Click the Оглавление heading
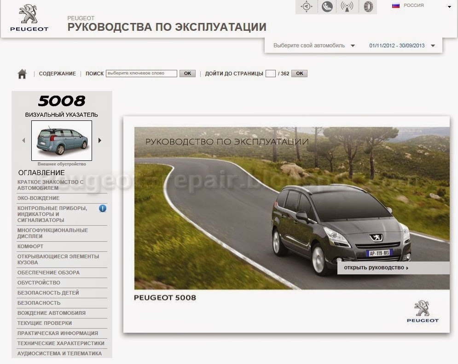 click(41, 173)
